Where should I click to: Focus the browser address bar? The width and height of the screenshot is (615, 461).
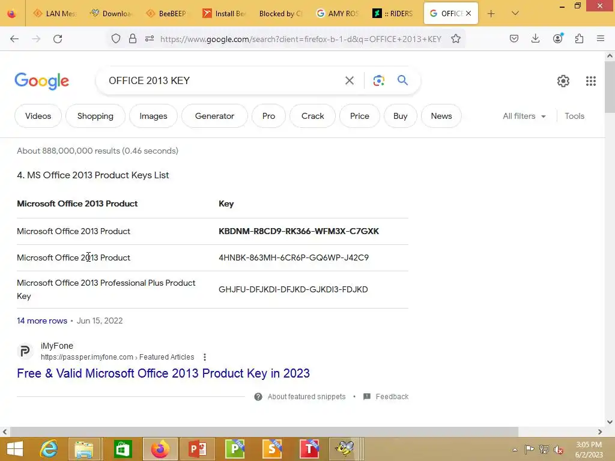(300, 39)
